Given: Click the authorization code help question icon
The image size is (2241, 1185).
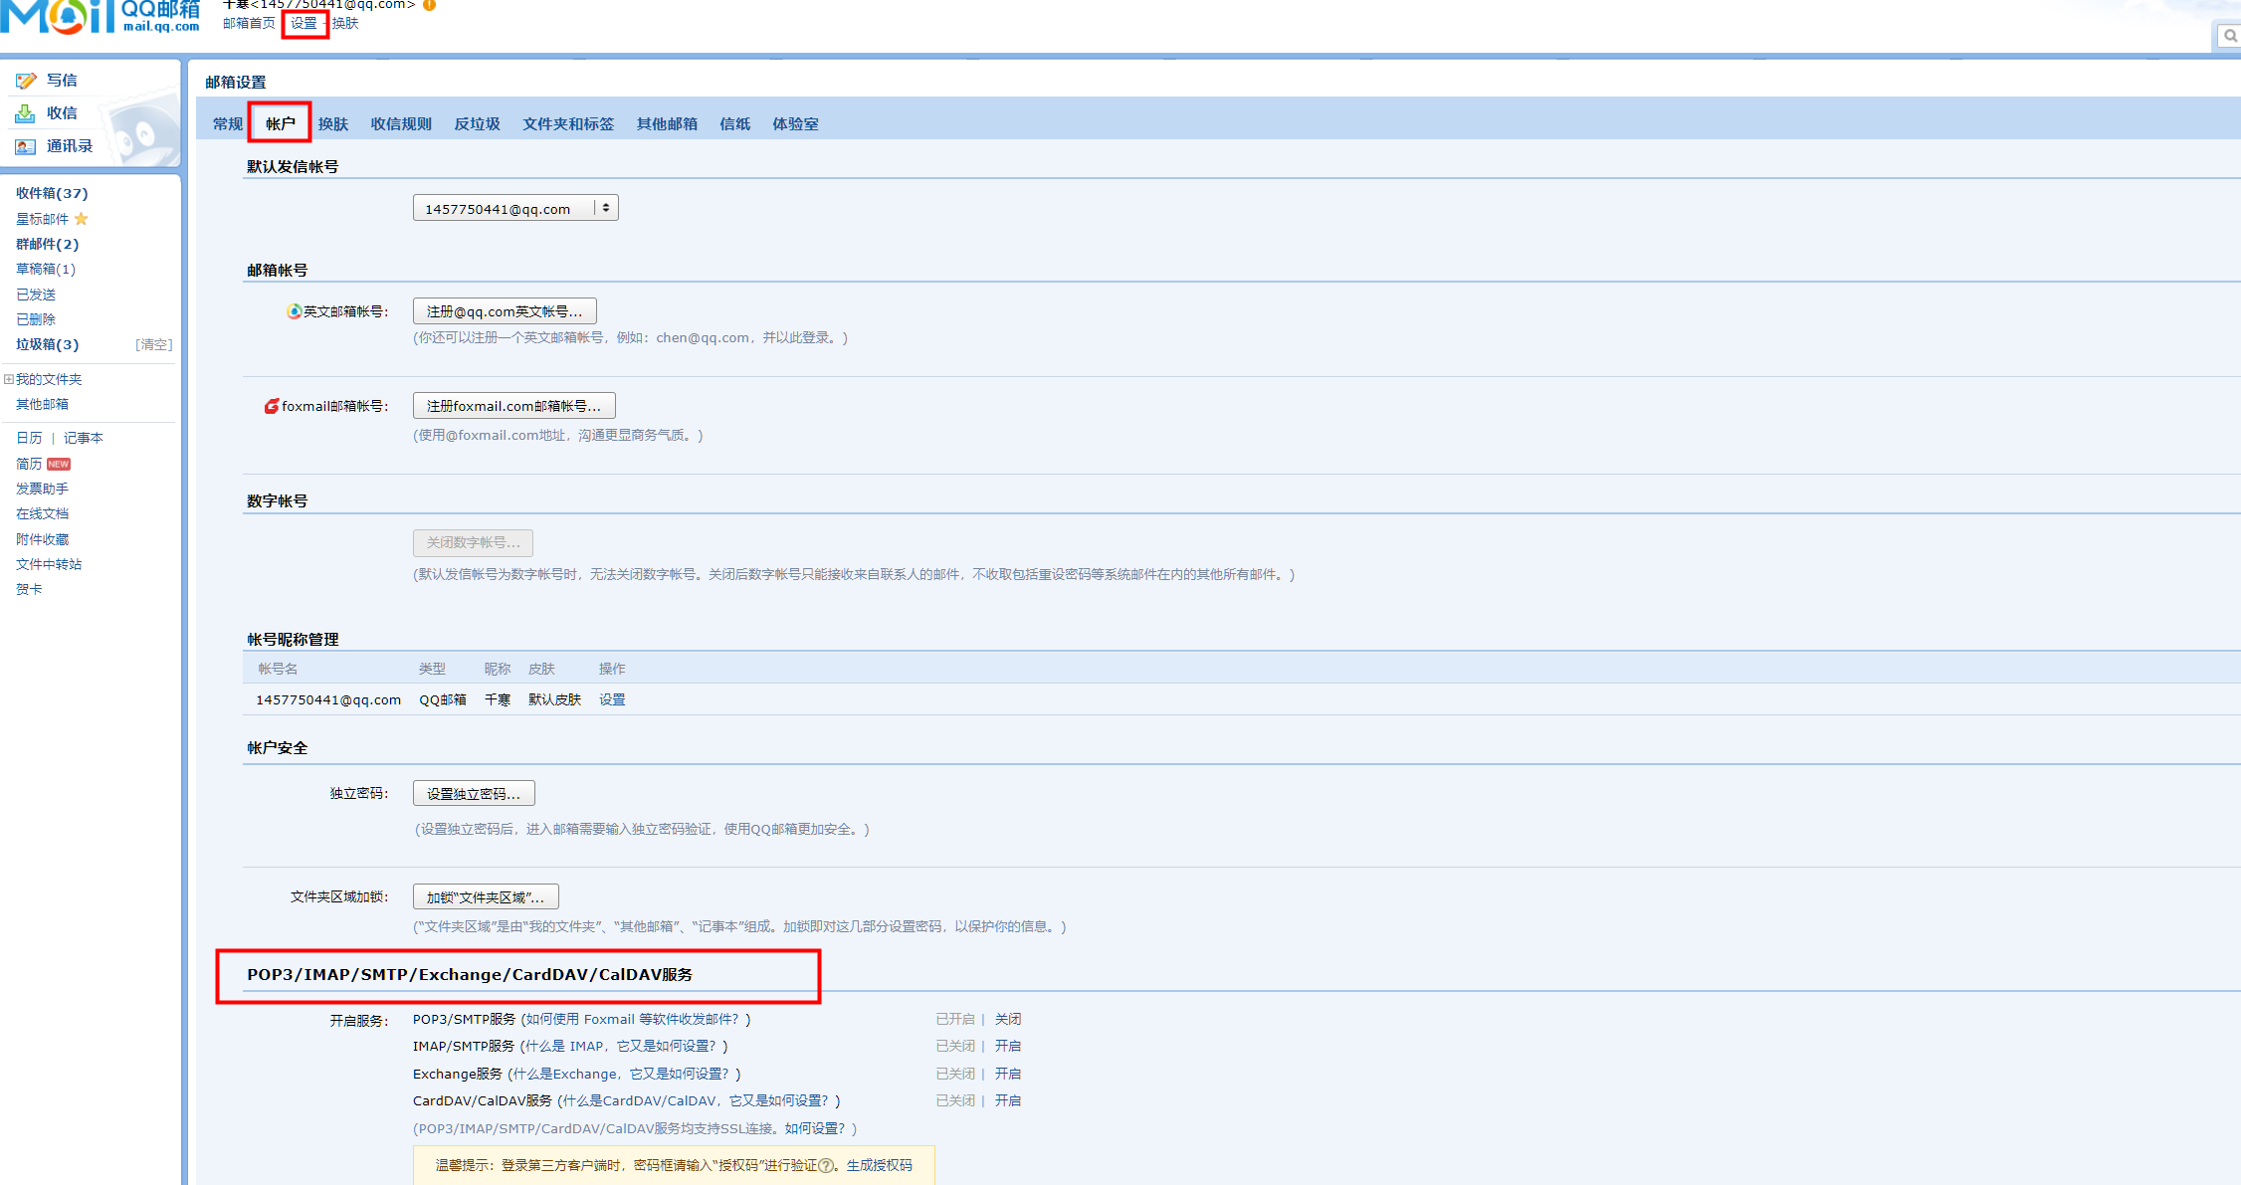Looking at the screenshot, I should click(x=826, y=1165).
